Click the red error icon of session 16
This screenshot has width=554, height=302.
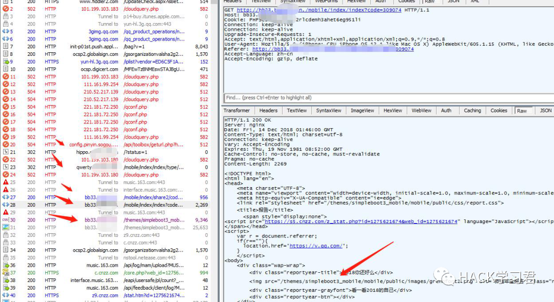(x=6, y=114)
